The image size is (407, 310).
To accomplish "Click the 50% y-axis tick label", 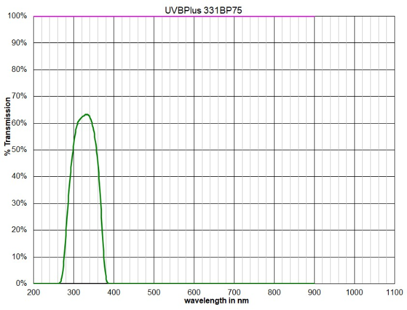I will pos(19,150).
